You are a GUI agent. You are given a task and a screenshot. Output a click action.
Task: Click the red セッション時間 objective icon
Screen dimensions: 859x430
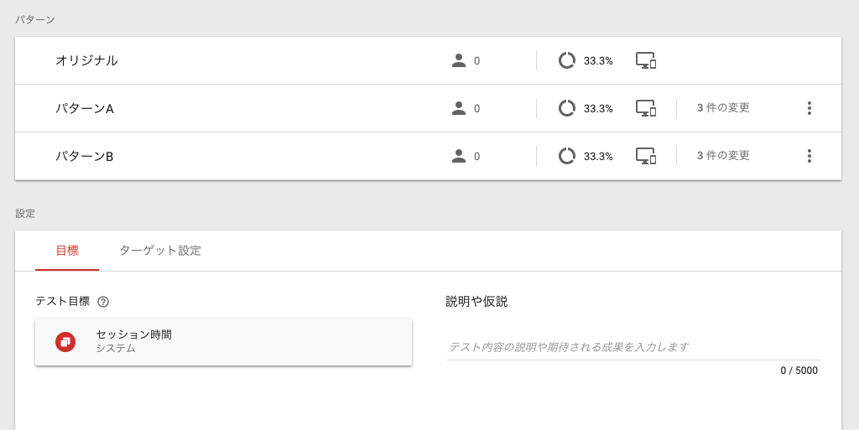65,342
